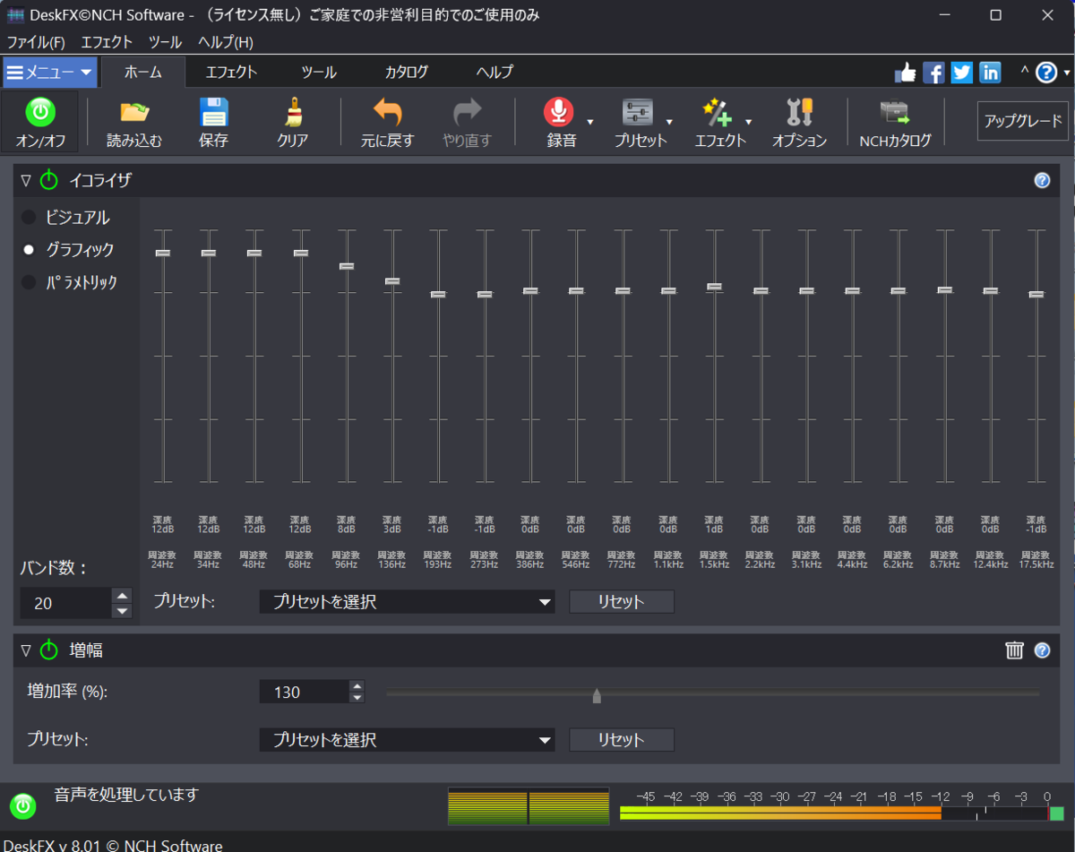
Task: Click the gain rate input field showing 130
Action: click(305, 692)
